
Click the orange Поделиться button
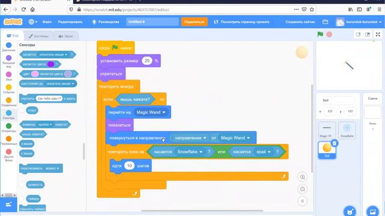194,22
